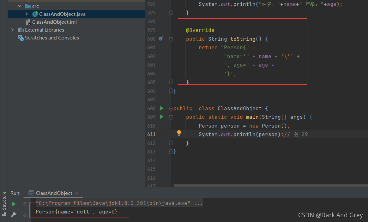Expand the ClassAndObject.java tree node
Image resolution: width=368 pixels, height=222 pixels.
click(x=27, y=14)
